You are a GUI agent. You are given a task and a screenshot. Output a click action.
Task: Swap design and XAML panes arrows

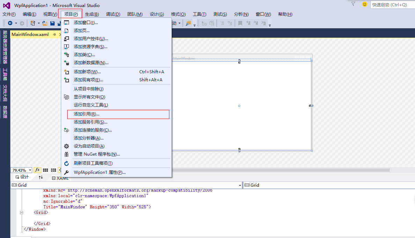point(41,177)
